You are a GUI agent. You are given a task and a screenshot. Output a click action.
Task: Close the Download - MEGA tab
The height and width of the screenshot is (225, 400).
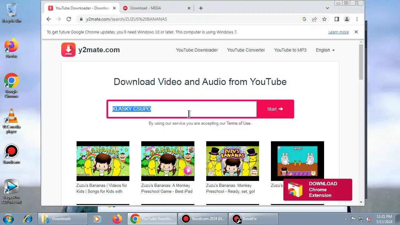[189, 8]
